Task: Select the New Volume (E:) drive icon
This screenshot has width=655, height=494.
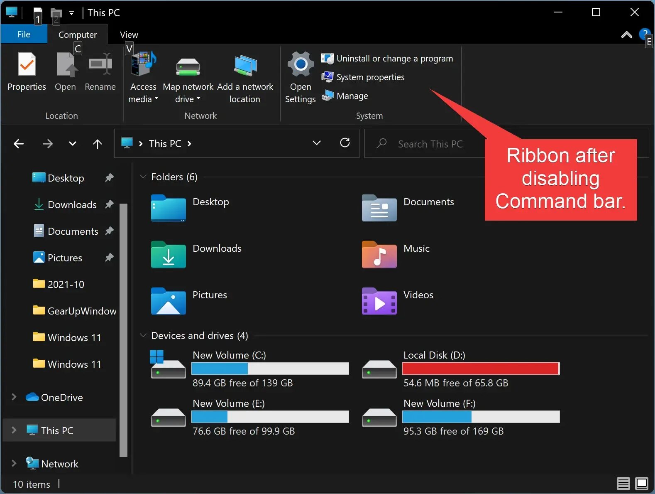Action: tap(168, 417)
